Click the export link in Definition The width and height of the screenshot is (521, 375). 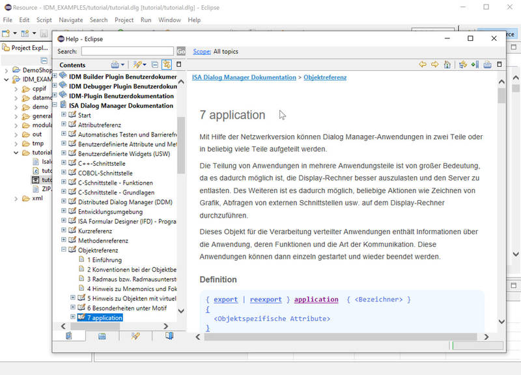point(225,300)
